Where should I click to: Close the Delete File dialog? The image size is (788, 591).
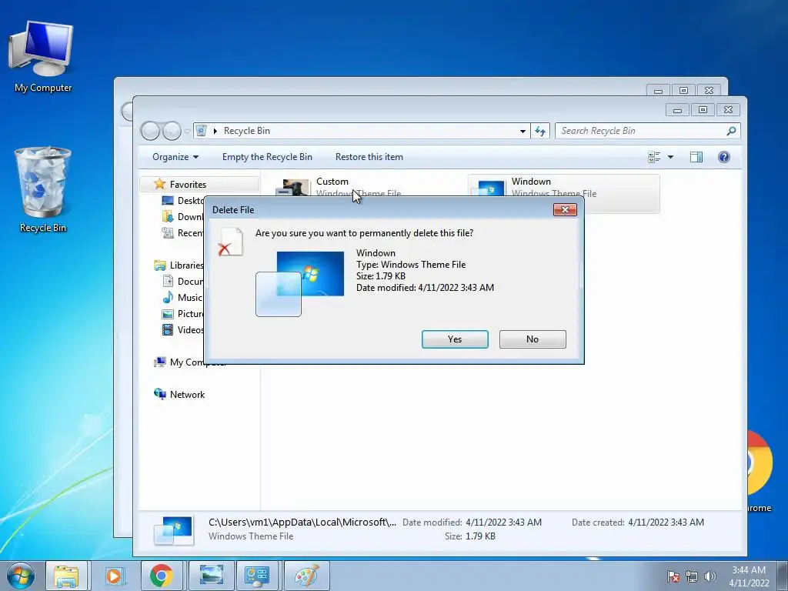point(565,209)
